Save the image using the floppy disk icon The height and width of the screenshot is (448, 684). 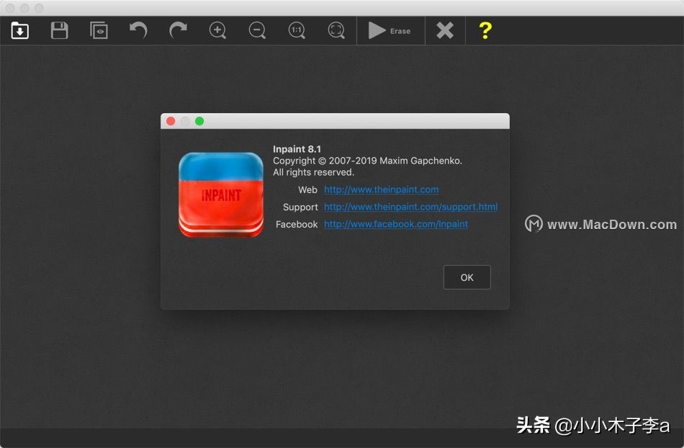[59, 30]
